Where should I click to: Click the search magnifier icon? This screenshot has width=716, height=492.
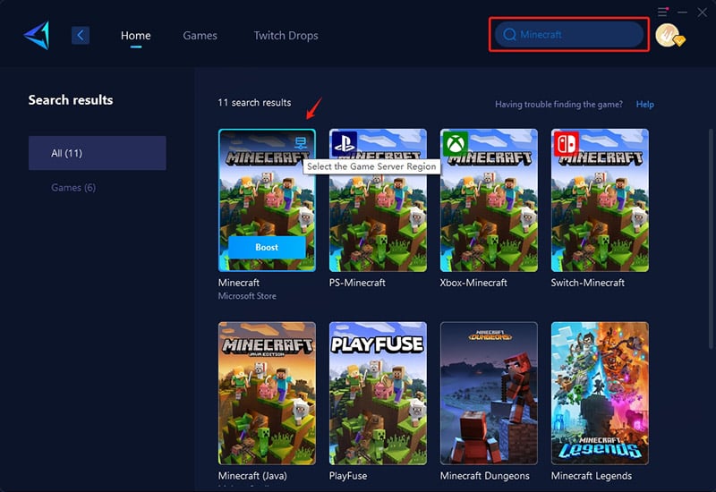click(x=509, y=35)
